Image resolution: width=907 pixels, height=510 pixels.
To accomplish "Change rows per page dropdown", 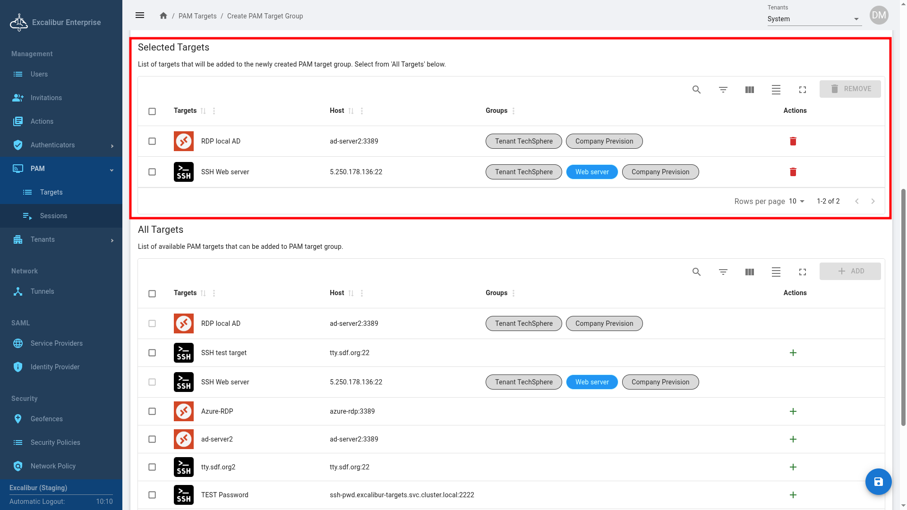I will (796, 201).
